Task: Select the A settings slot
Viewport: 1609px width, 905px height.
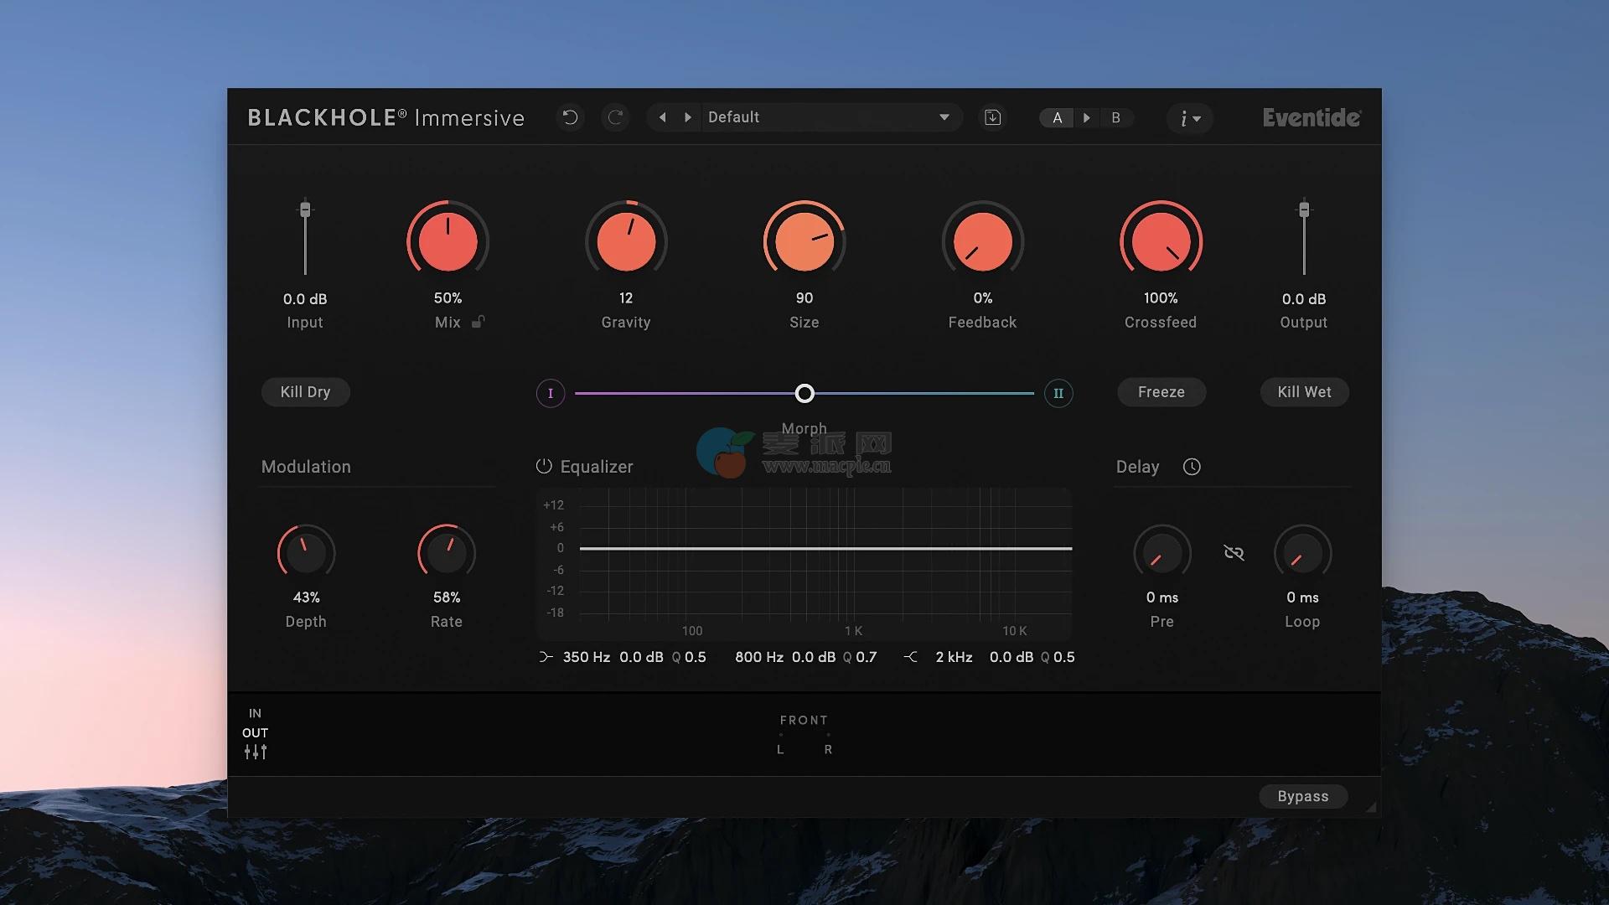Action: [x=1058, y=118]
